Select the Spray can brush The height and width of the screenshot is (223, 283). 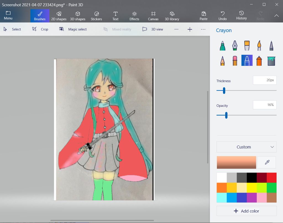[x=259, y=61]
